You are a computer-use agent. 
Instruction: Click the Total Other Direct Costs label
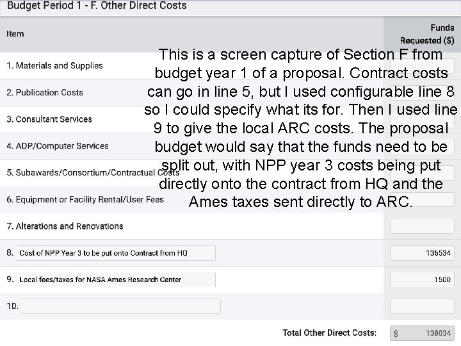[x=329, y=333]
